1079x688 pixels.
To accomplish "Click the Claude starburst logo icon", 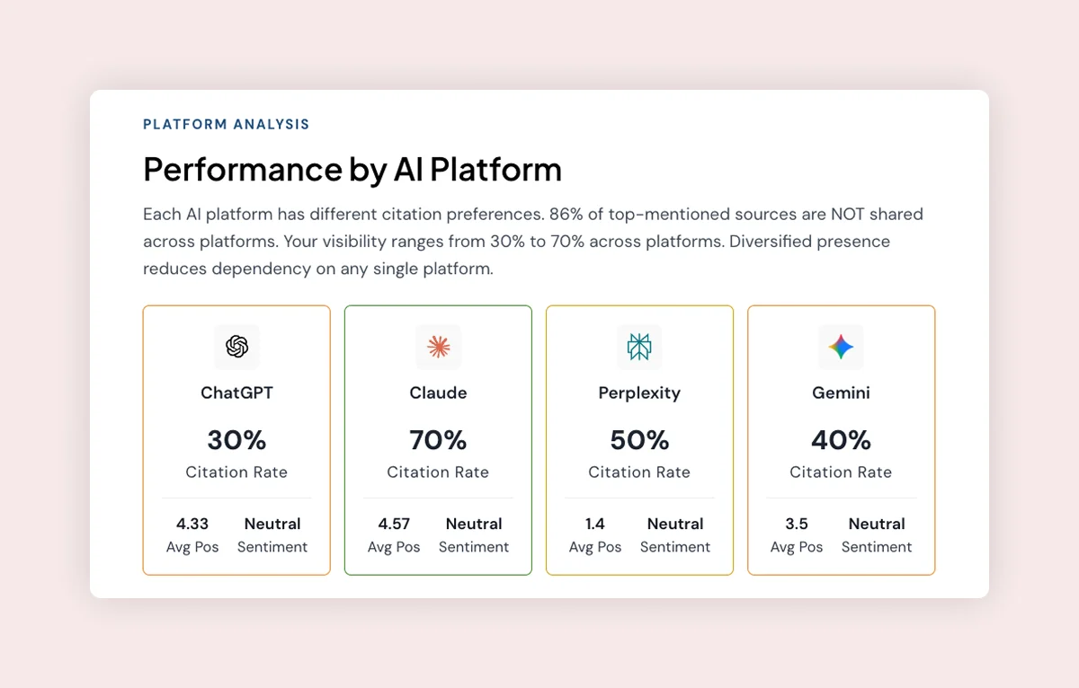I will tap(438, 348).
